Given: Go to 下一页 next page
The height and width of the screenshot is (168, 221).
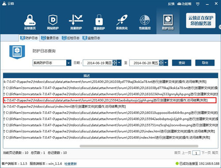Looking at the screenshot, I should (x=206, y=153).
